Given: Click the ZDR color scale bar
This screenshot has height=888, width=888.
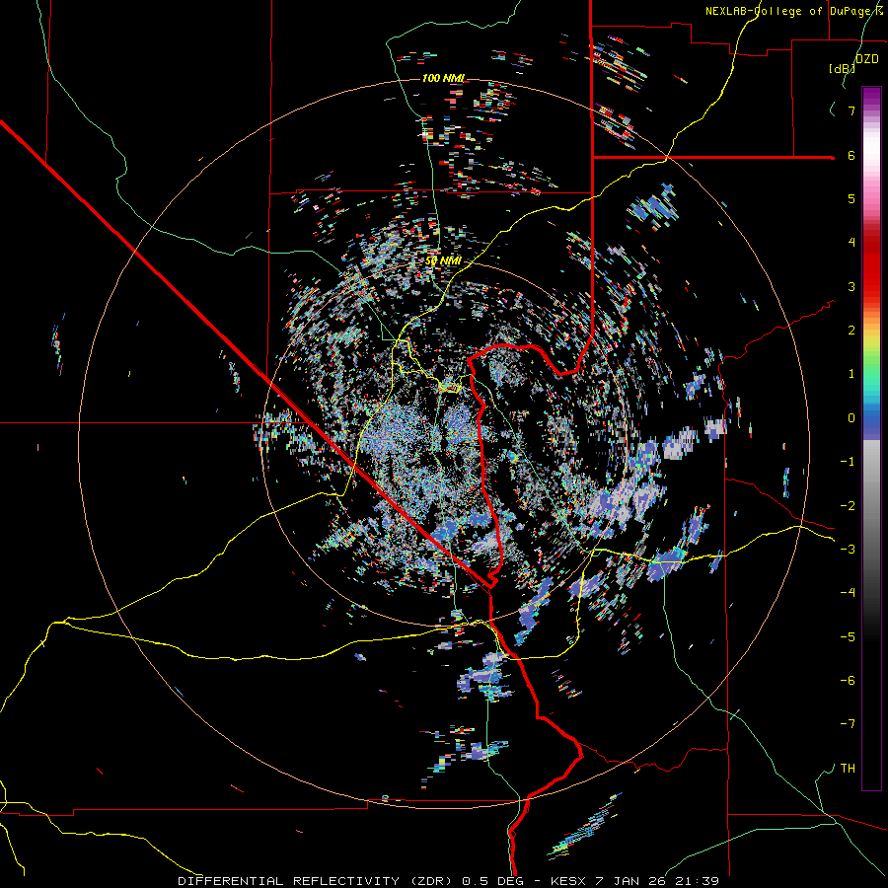Looking at the screenshot, I should 871,438.
